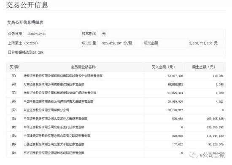Select the buy amount in row 买4
This screenshot has height=165, width=232.
[175, 101]
